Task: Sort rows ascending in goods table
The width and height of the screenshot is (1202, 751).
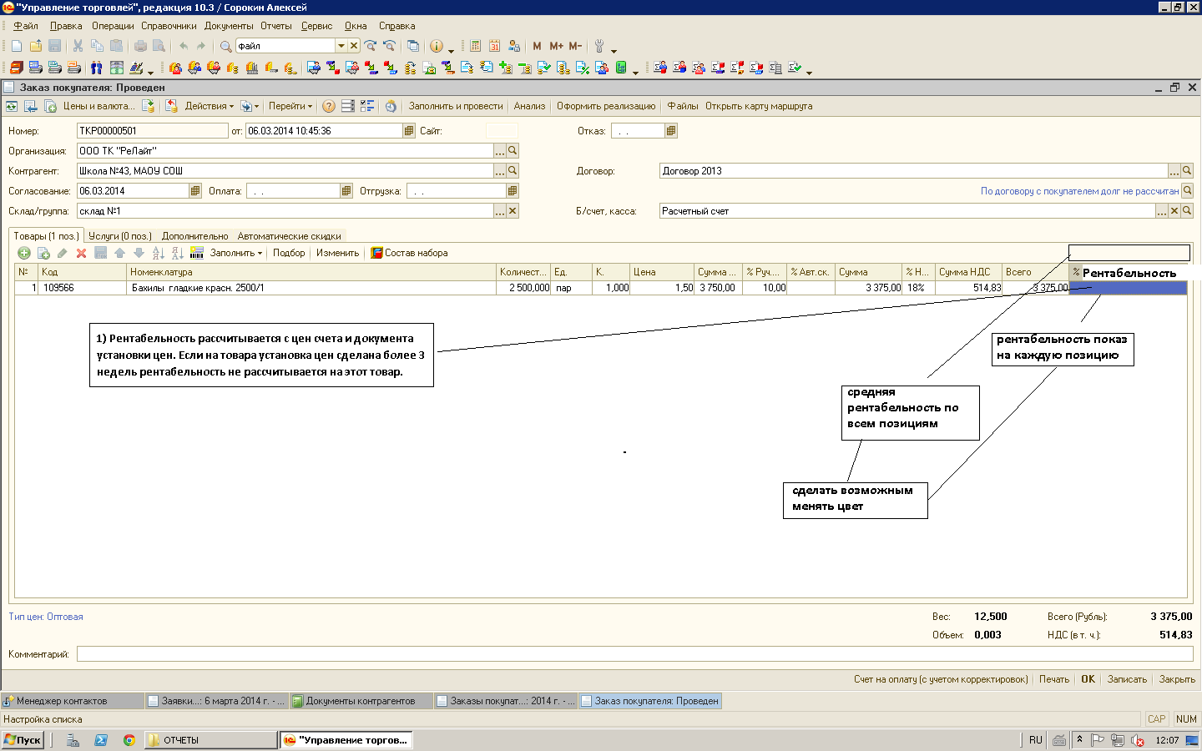Action: [x=158, y=253]
